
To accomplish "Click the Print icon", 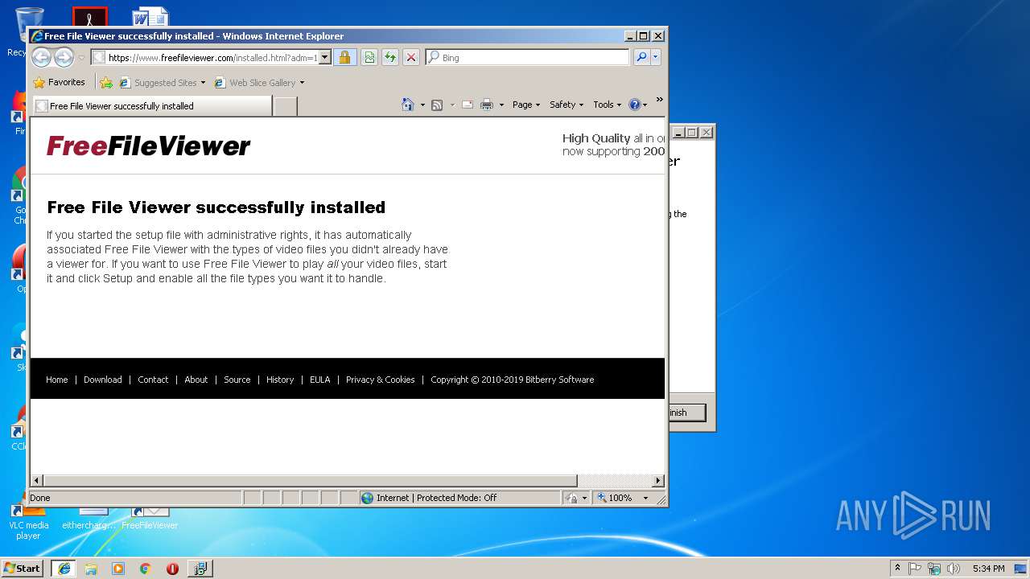I will (x=487, y=105).
